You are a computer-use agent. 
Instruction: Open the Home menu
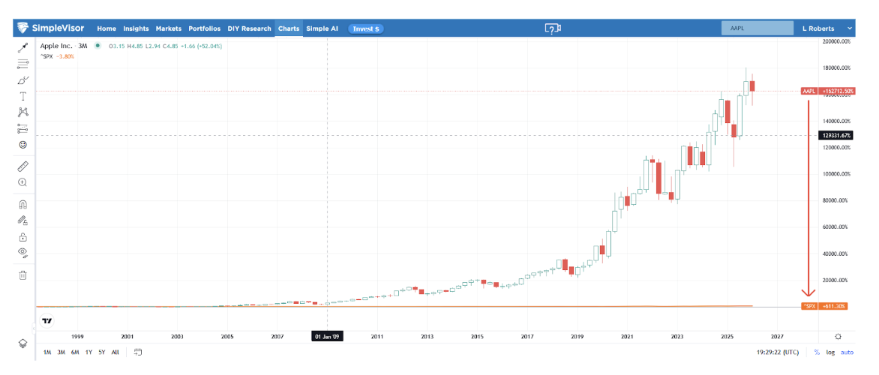[x=106, y=28]
